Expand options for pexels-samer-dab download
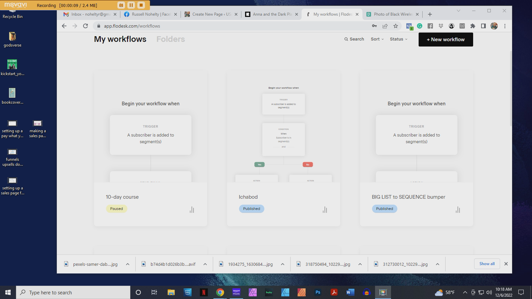This screenshot has height=299, width=532. pos(127,264)
